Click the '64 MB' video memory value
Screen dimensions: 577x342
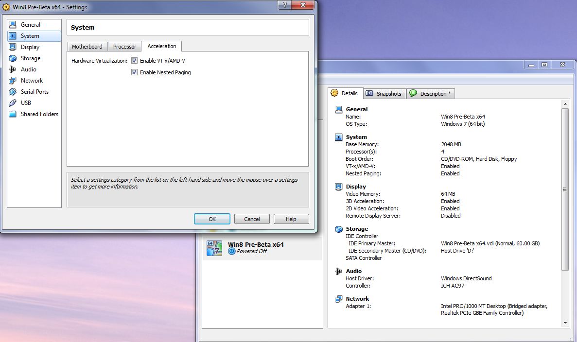click(448, 194)
